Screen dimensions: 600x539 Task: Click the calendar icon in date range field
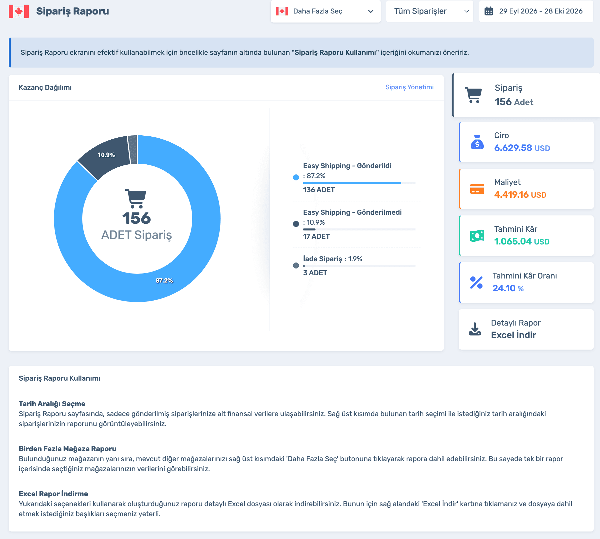click(x=488, y=11)
